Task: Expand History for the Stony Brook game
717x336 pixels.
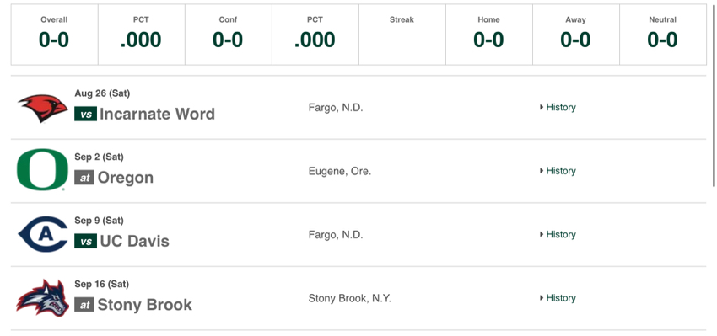Action: pyautogui.click(x=558, y=297)
